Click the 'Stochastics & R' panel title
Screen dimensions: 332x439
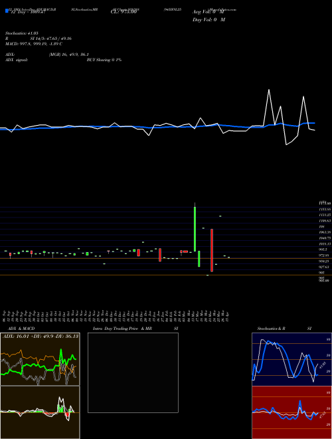(x=271, y=329)
